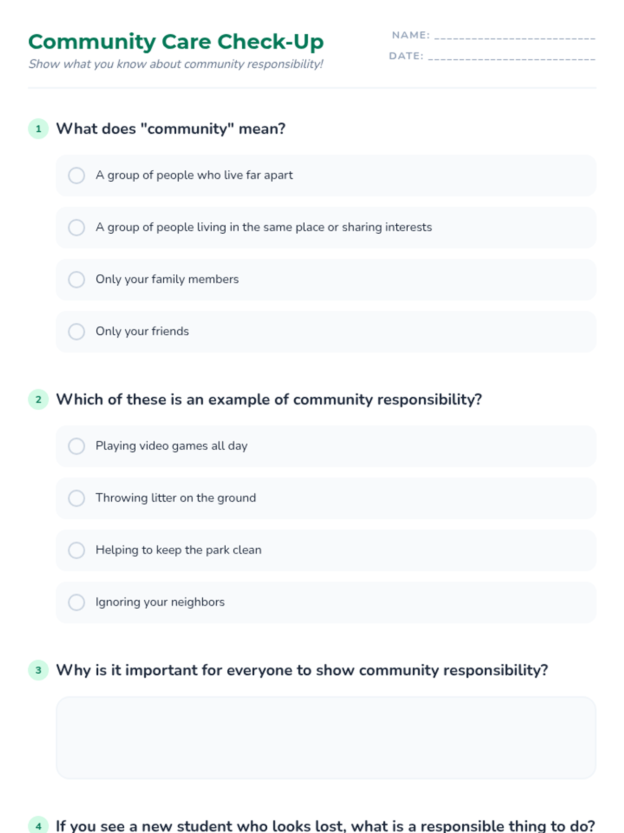This screenshot has width=624, height=833.
Task: Click the DATE blank line field
Action: point(511,56)
